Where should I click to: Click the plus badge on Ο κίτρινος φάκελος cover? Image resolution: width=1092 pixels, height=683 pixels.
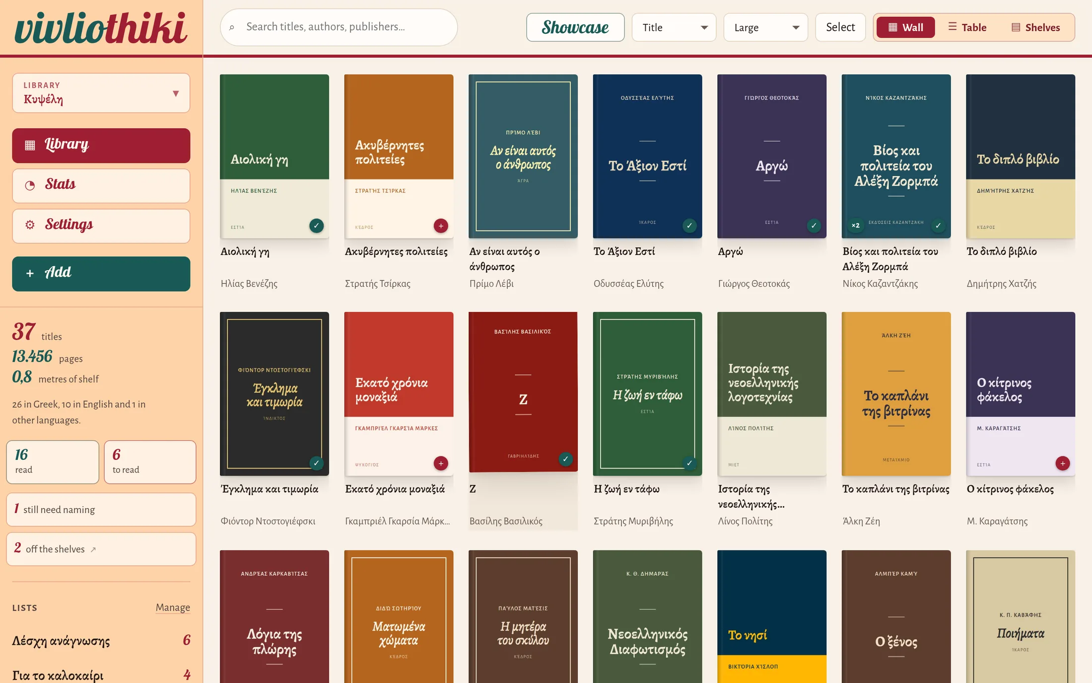(x=1063, y=463)
